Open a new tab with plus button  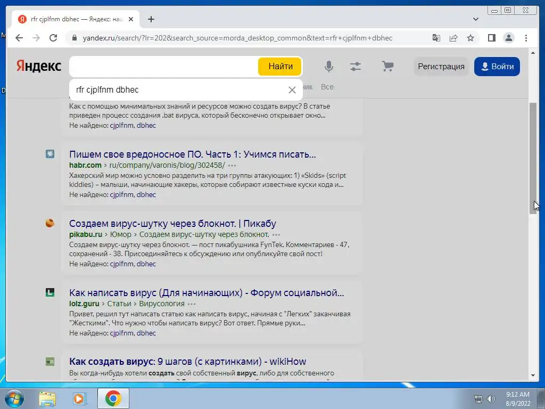point(151,19)
